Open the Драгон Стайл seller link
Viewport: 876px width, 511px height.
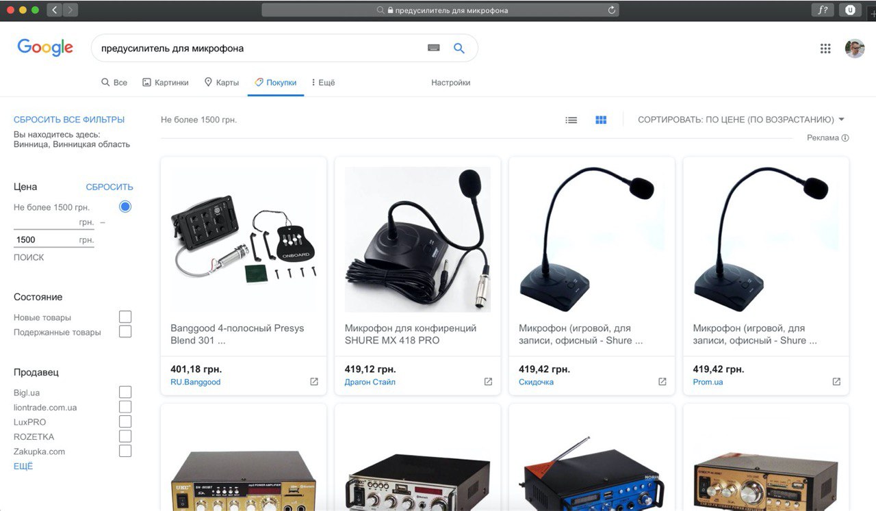(x=370, y=382)
